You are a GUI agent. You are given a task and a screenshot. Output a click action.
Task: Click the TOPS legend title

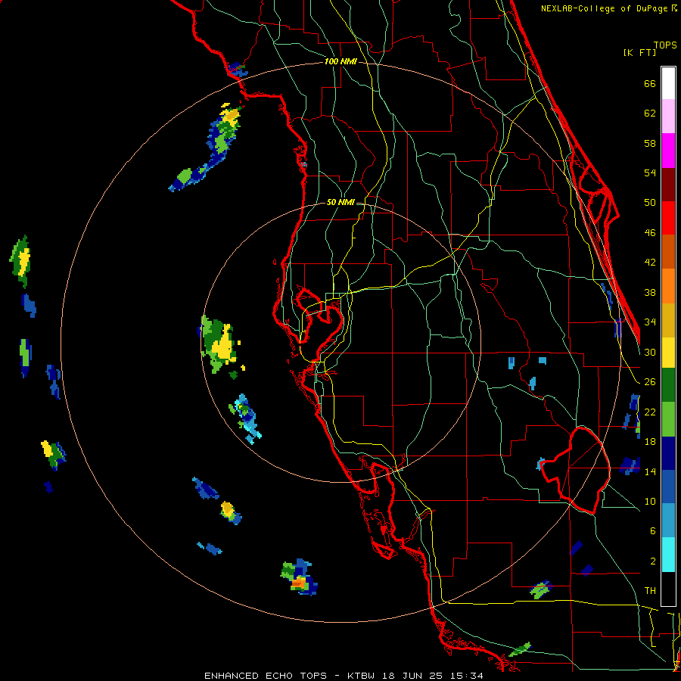665,45
